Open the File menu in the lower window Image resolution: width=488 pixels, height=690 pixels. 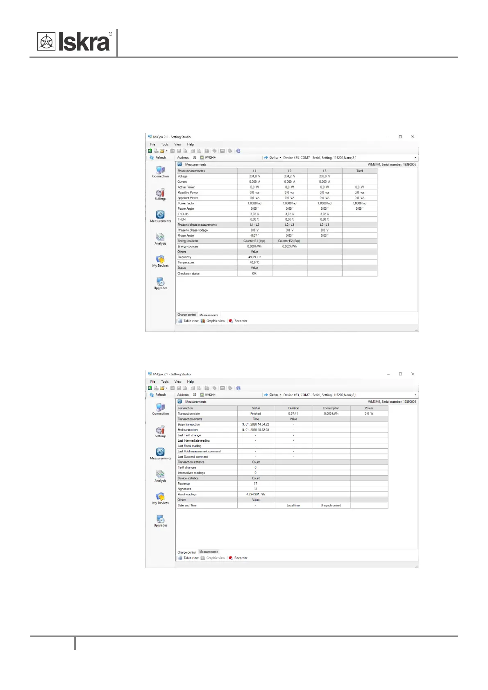(153, 381)
